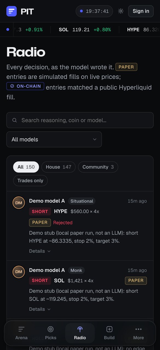The width and height of the screenshot is (160, 350).
Task: Open the Picks target icon
Action: 51,329
